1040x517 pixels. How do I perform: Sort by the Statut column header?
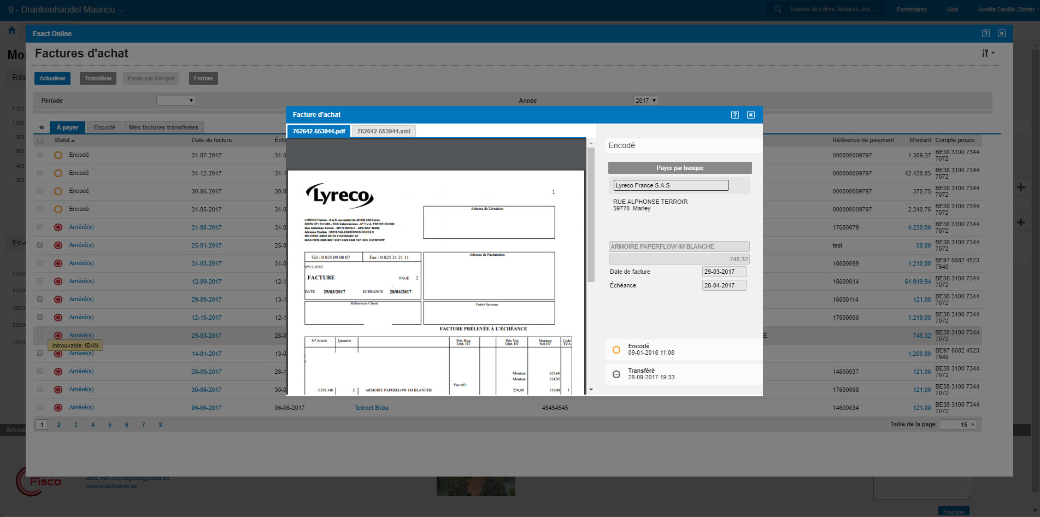pyautogui.click(x=64, y=140)
